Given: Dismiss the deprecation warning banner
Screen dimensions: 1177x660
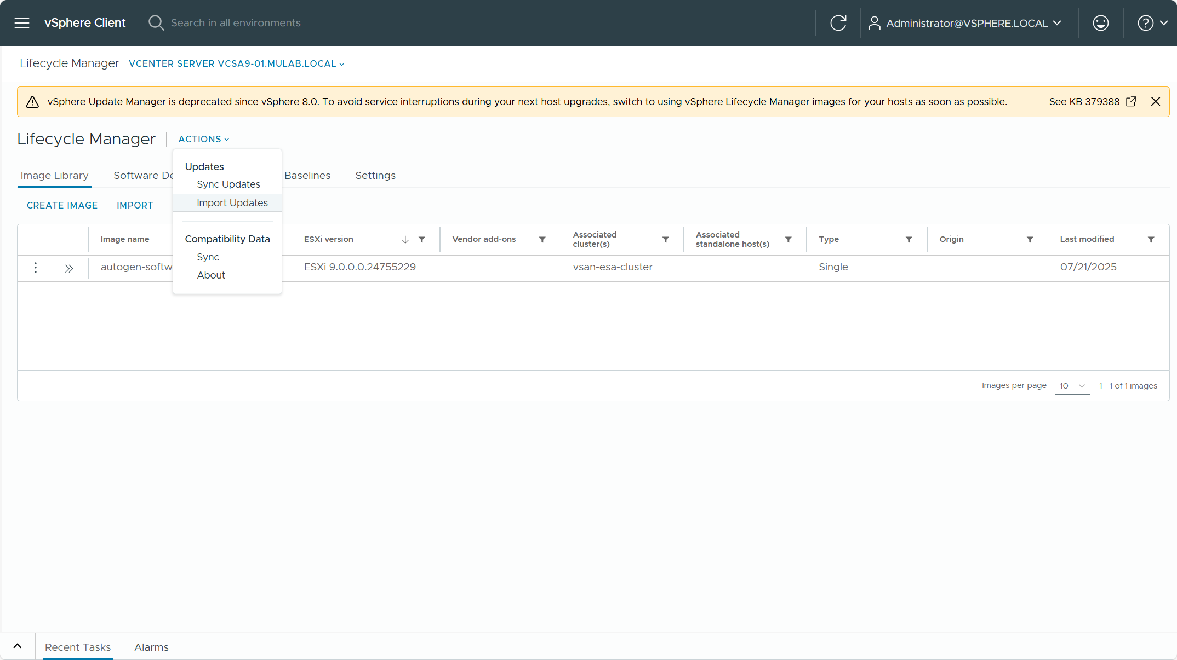Looking at the screenshot, I should pos(1156,102).
